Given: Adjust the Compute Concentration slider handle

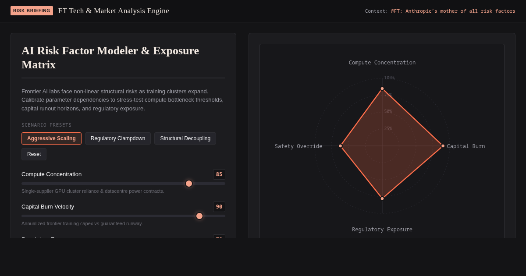Looking at the screenshot, I should point(189,184).
